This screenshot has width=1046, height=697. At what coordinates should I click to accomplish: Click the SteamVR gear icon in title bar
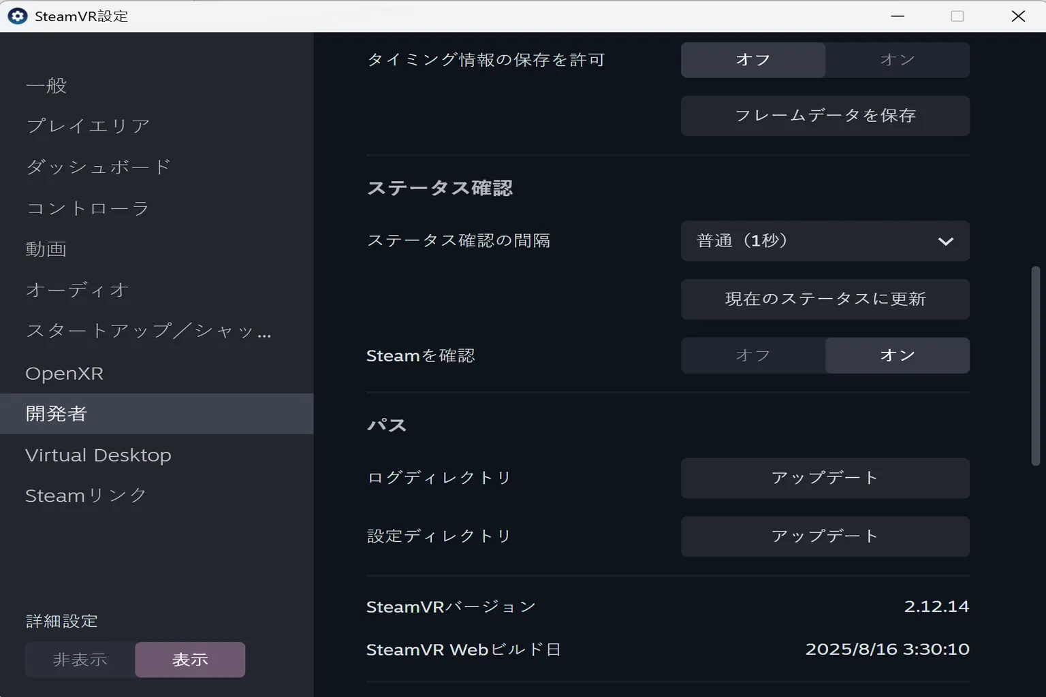click(18, 16)
